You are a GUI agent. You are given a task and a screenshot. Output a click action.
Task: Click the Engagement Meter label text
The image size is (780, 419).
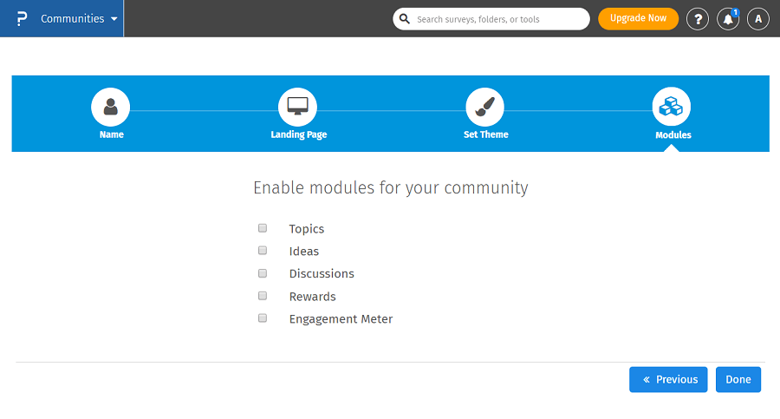[341, 319]
